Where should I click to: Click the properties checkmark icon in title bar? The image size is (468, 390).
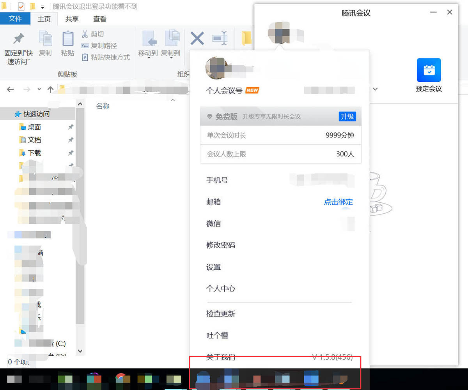pos(21,7)
